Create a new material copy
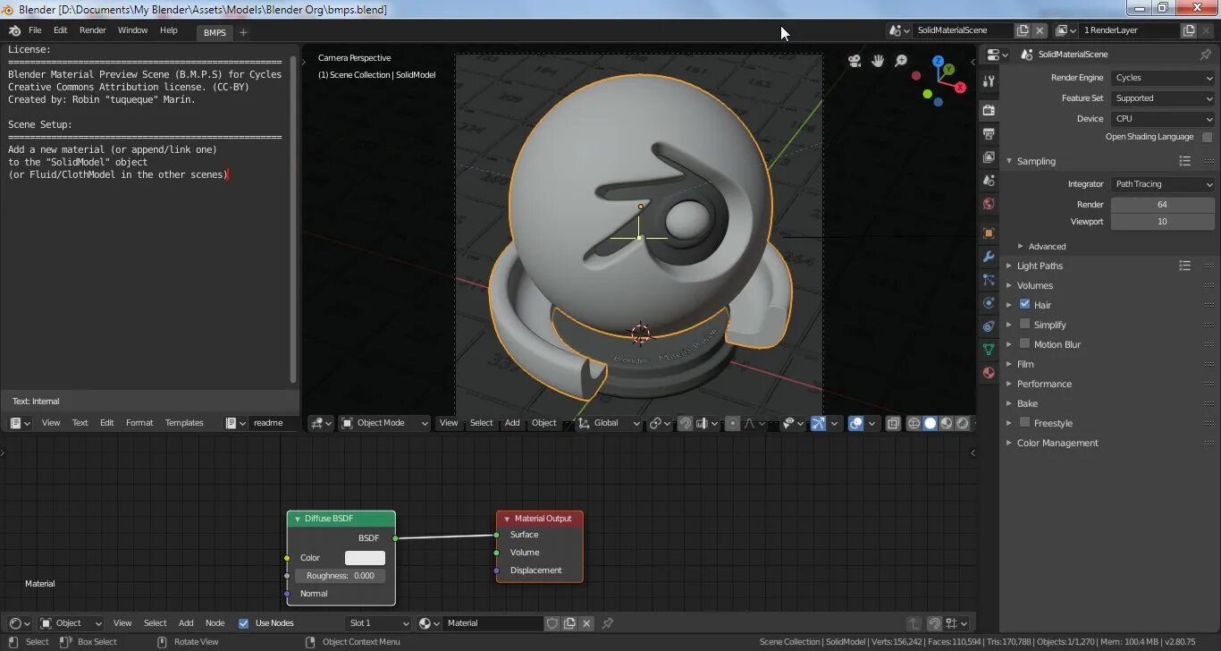Image resolution: width=1221 pixels, height=651 pixels. point(568,623)
